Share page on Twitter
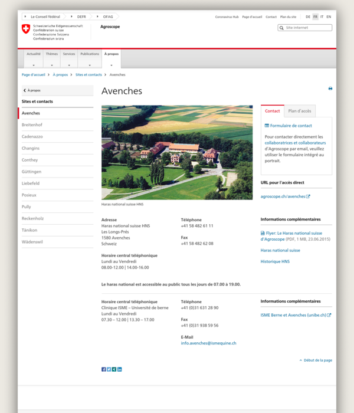Screen dimensions: 354x413 click(x=109, y=369)
